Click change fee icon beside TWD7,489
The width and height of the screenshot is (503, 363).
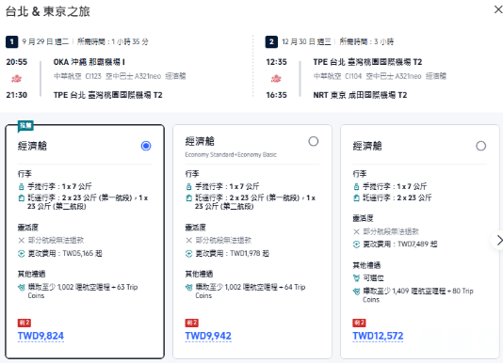point(356,245)
